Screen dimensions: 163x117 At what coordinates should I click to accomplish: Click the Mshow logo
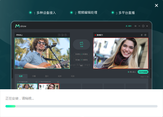click(21, 26)
